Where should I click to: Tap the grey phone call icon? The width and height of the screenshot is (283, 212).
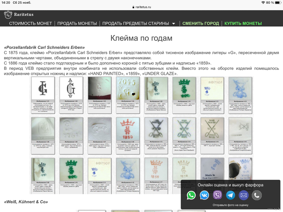pyautogui.click(x=257, y=195)
